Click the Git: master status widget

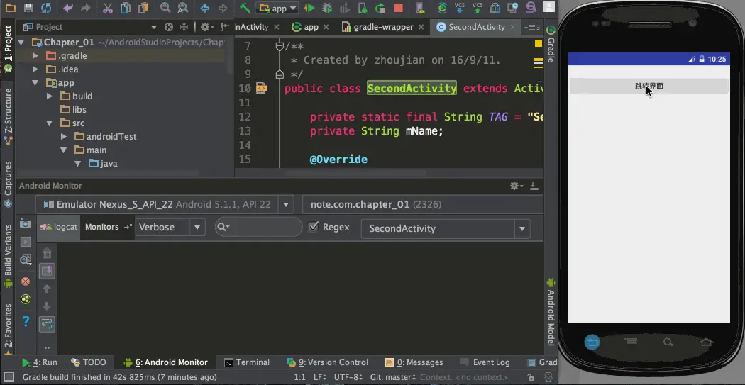coord(393,377)
